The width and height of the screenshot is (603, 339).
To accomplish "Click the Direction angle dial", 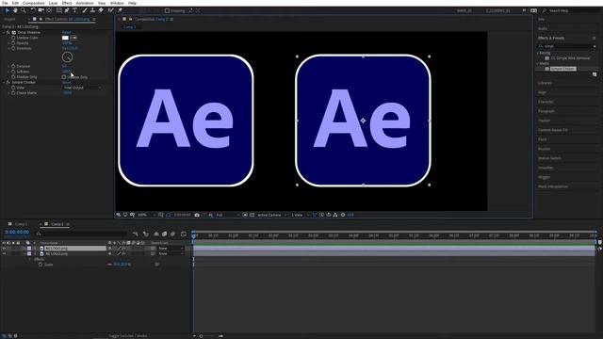I will [x=67, y=57].
